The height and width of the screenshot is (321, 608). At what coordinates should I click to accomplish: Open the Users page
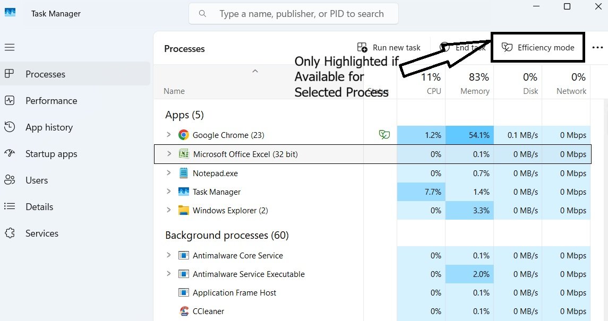point(75,180)
